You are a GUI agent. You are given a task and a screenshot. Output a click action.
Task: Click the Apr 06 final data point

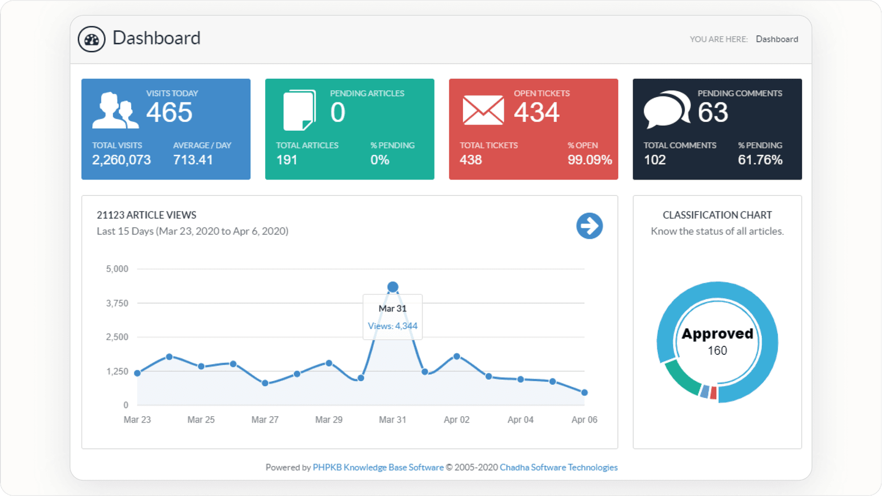(584, 393)
